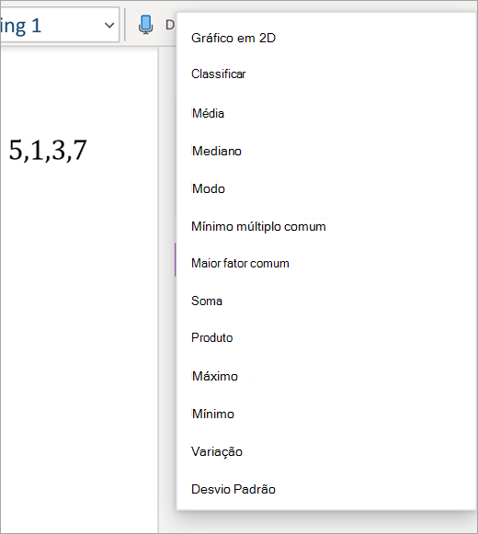Screen dimensions: 478x534
Task: Expand the Heading 1 styles dropdown arrow
Action: click(109, 25)
